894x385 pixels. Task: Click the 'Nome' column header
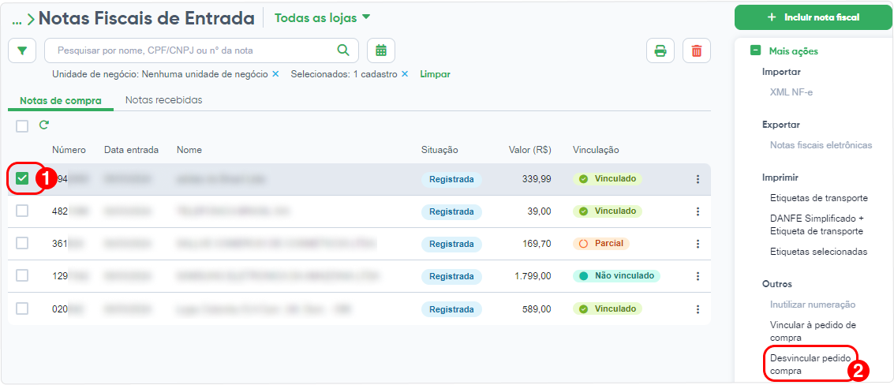coord(189,150)
